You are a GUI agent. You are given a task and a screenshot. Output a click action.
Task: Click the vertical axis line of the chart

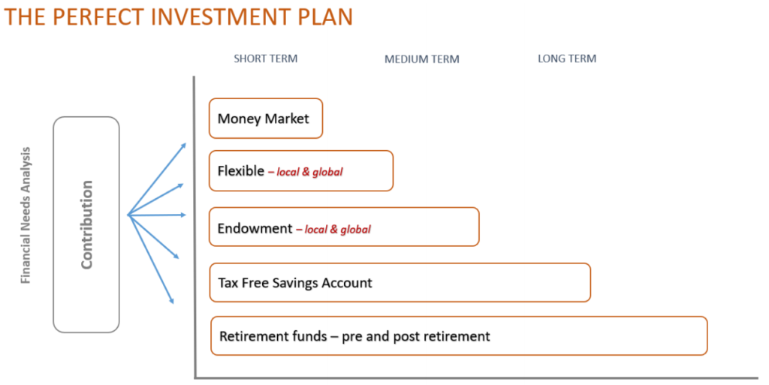(195, 225)
